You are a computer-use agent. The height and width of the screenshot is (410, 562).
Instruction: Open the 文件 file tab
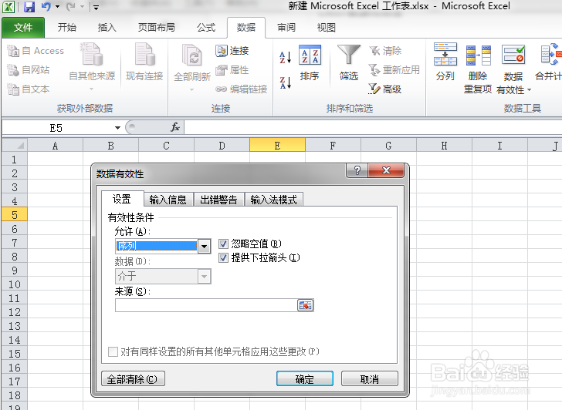(23, 28)
